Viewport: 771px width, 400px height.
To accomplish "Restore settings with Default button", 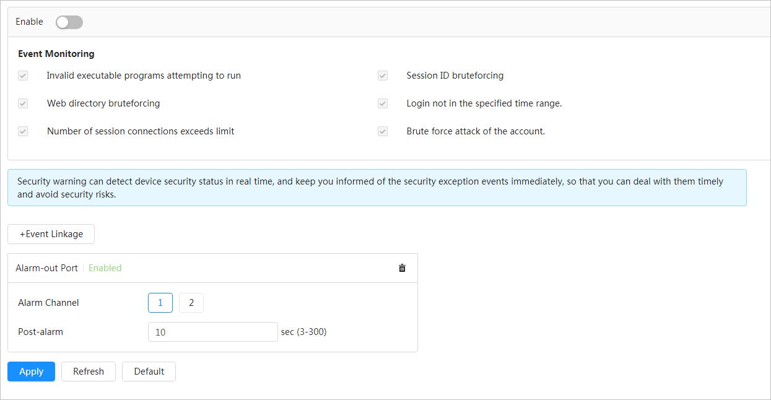I will coord(149,372).
